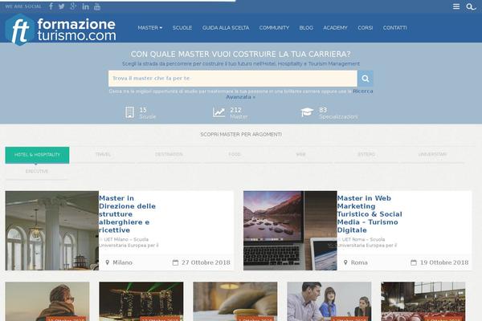Select the ESTERO tab
The width and height of the screenshot is (482, 321).
click(x=366, y=155)
